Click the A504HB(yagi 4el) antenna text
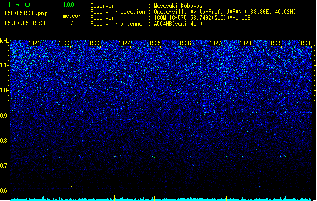This screenshot has height=201, width=317. (x=178, y=24)
